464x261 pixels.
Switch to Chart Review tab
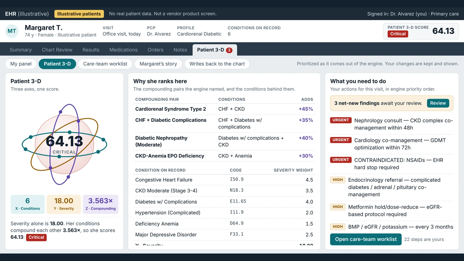pyautogui.click(x=57, y=50)
